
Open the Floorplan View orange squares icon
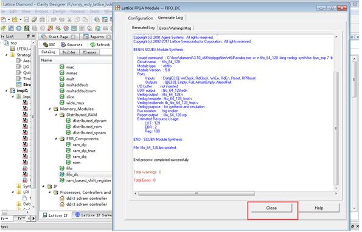(50, 29)
